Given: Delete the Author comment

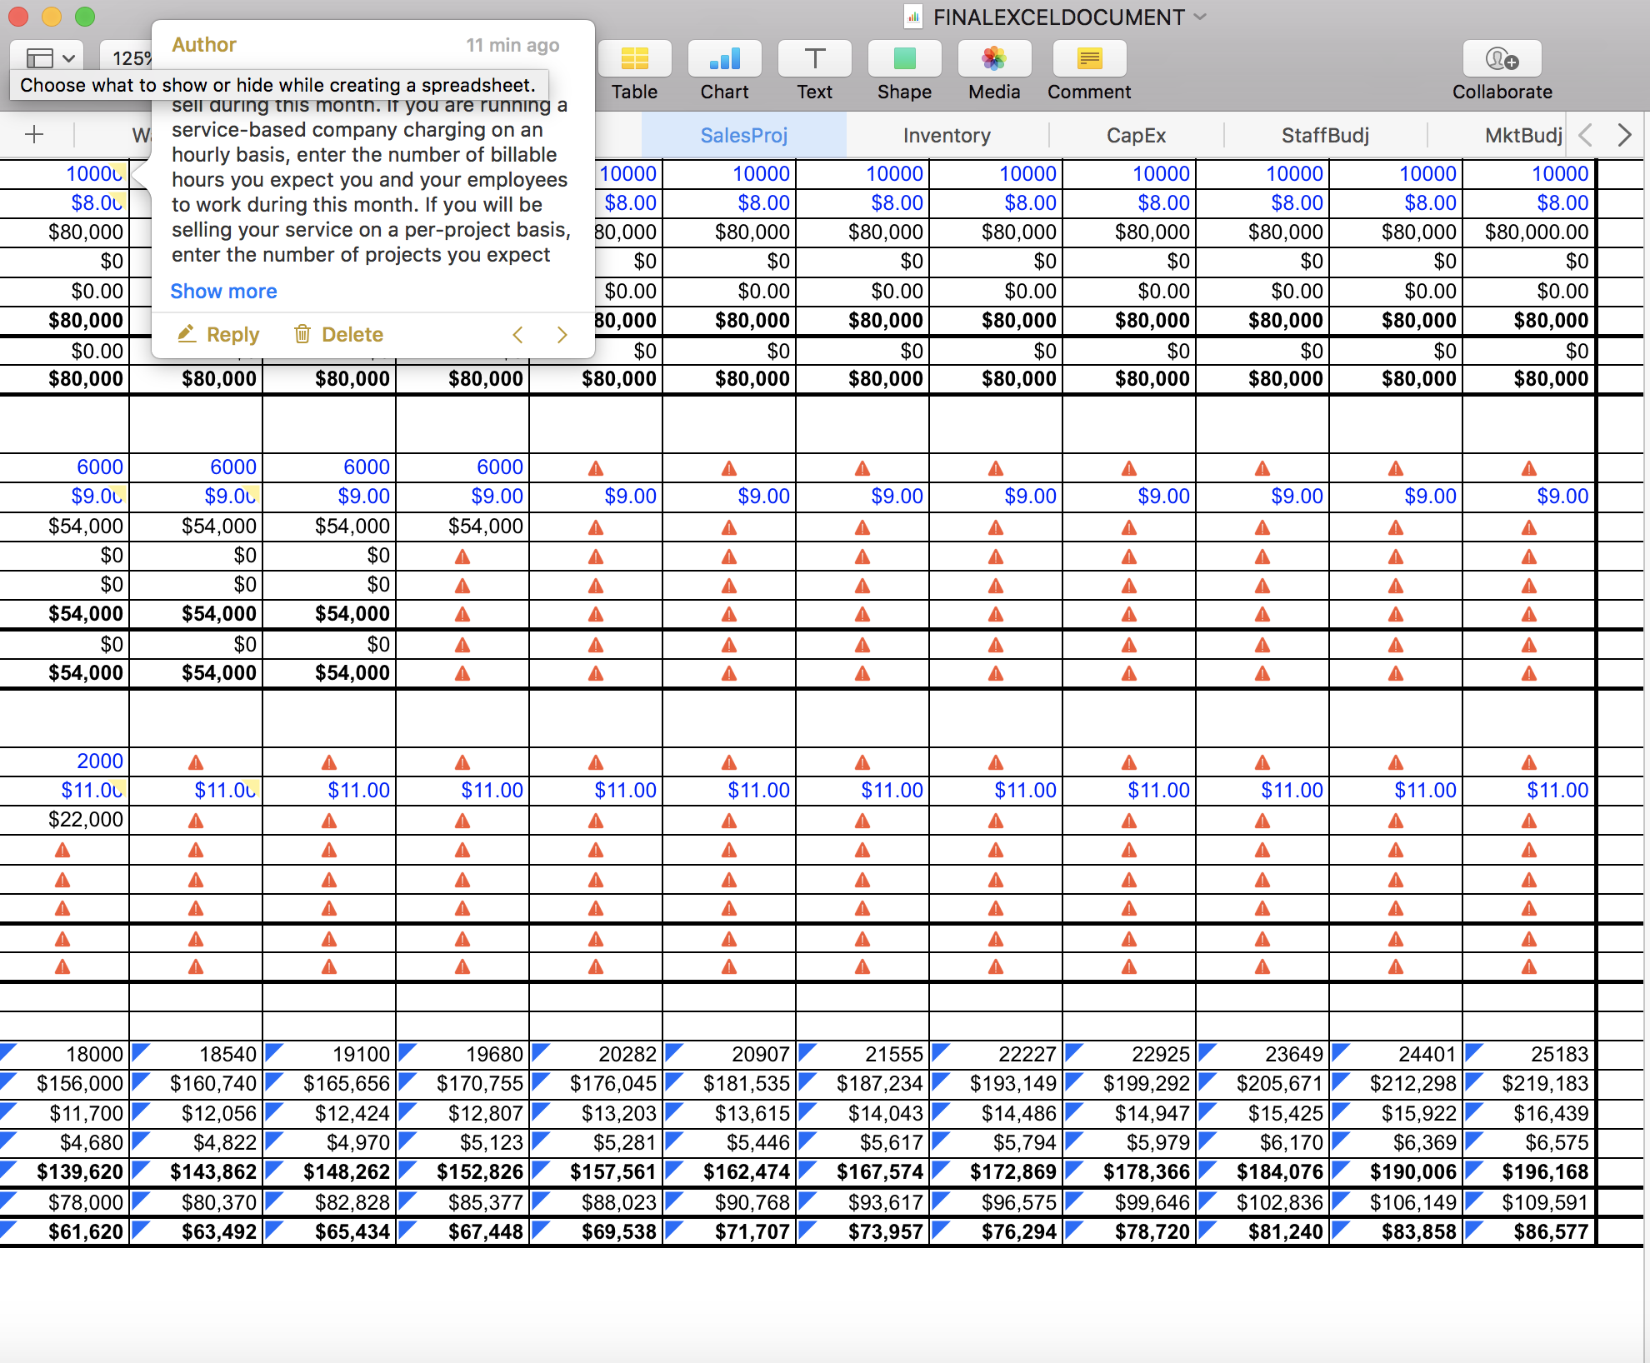Looking at the screenshot, I should pyautogui.click(x=338, y=334).
